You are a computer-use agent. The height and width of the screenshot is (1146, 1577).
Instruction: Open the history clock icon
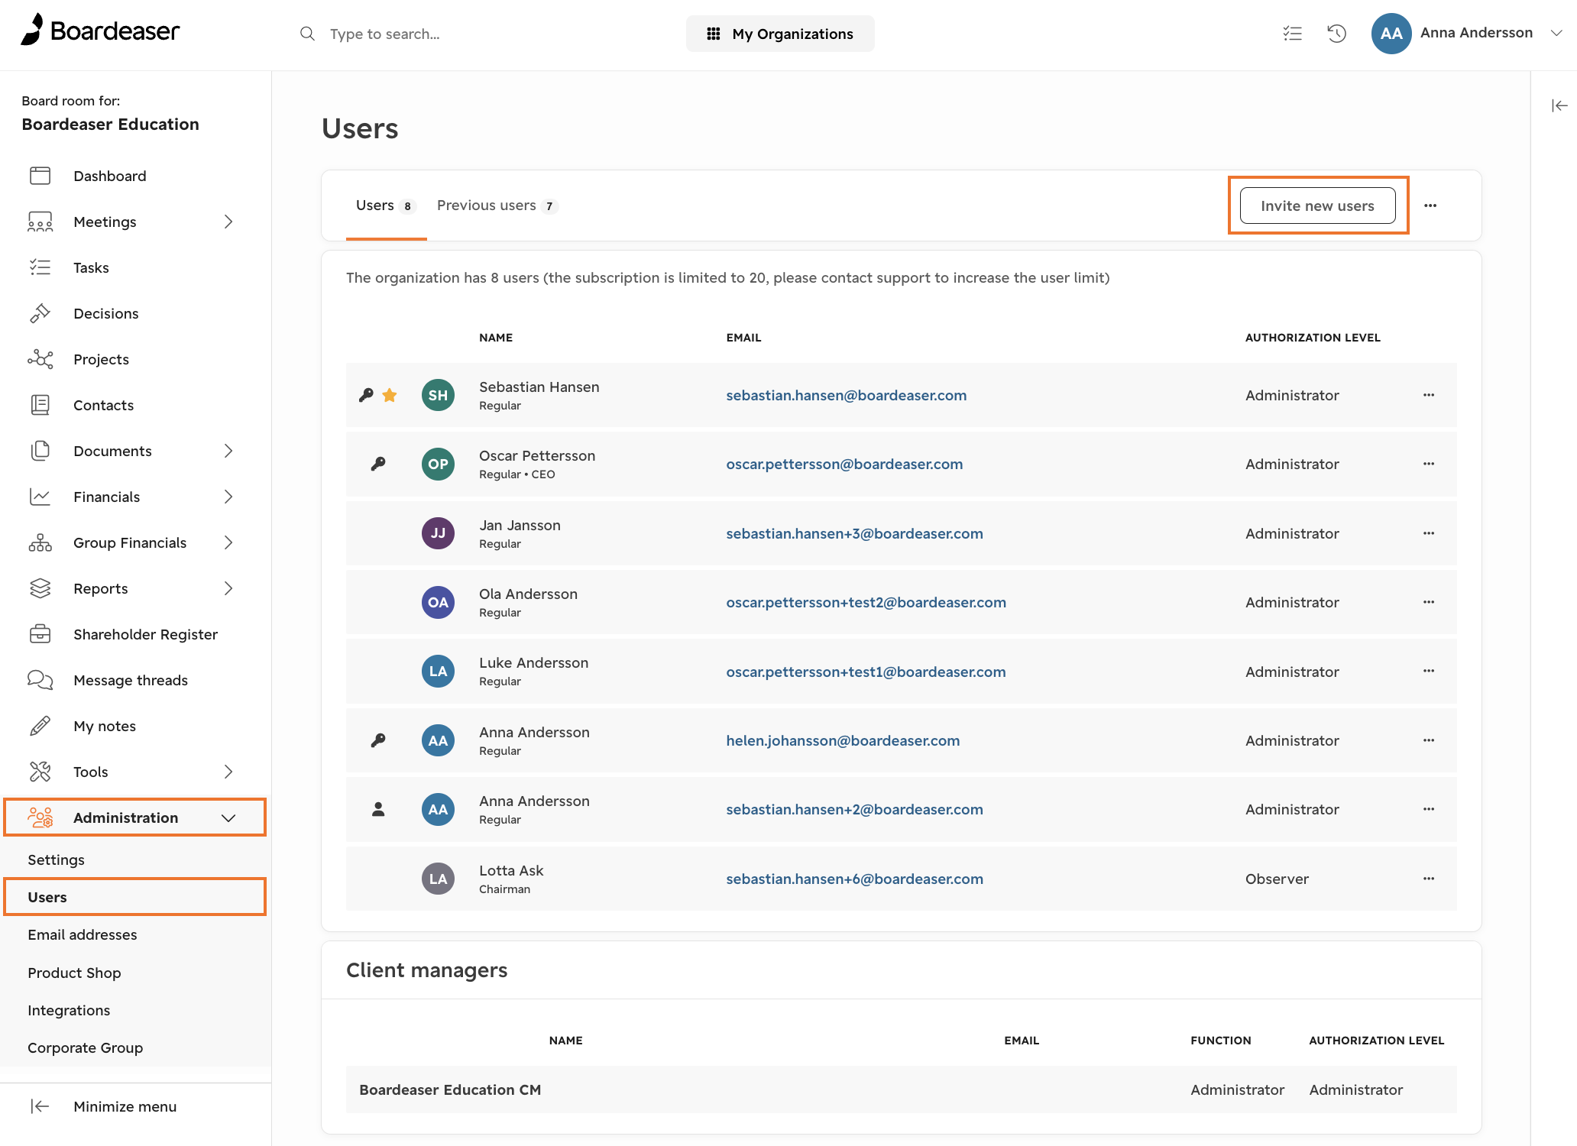[1336, 33]
